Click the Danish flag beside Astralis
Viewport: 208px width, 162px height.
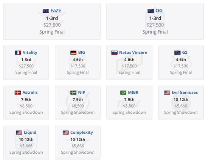tap(18, 93)
